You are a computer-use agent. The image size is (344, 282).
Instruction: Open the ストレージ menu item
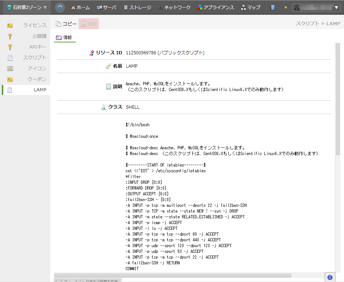(137, 8)
